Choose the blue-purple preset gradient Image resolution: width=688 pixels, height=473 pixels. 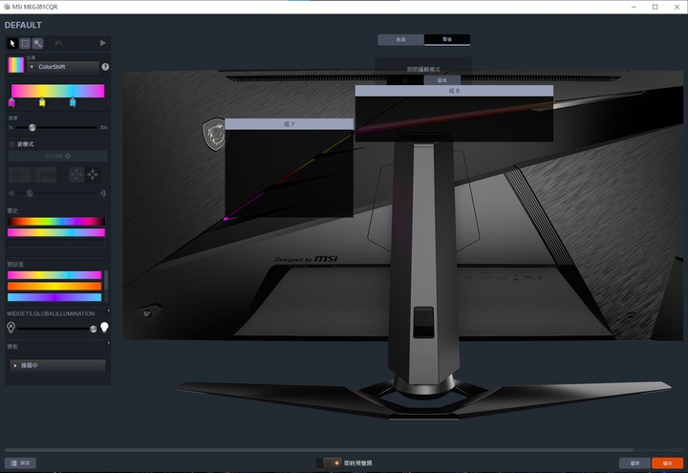54,297
